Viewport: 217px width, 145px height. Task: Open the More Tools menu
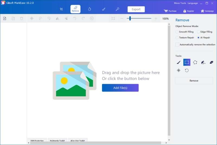180,3
